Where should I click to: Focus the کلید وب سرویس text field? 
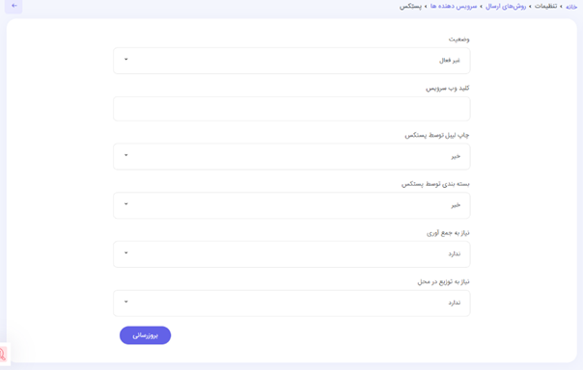[x=291, y=109]
